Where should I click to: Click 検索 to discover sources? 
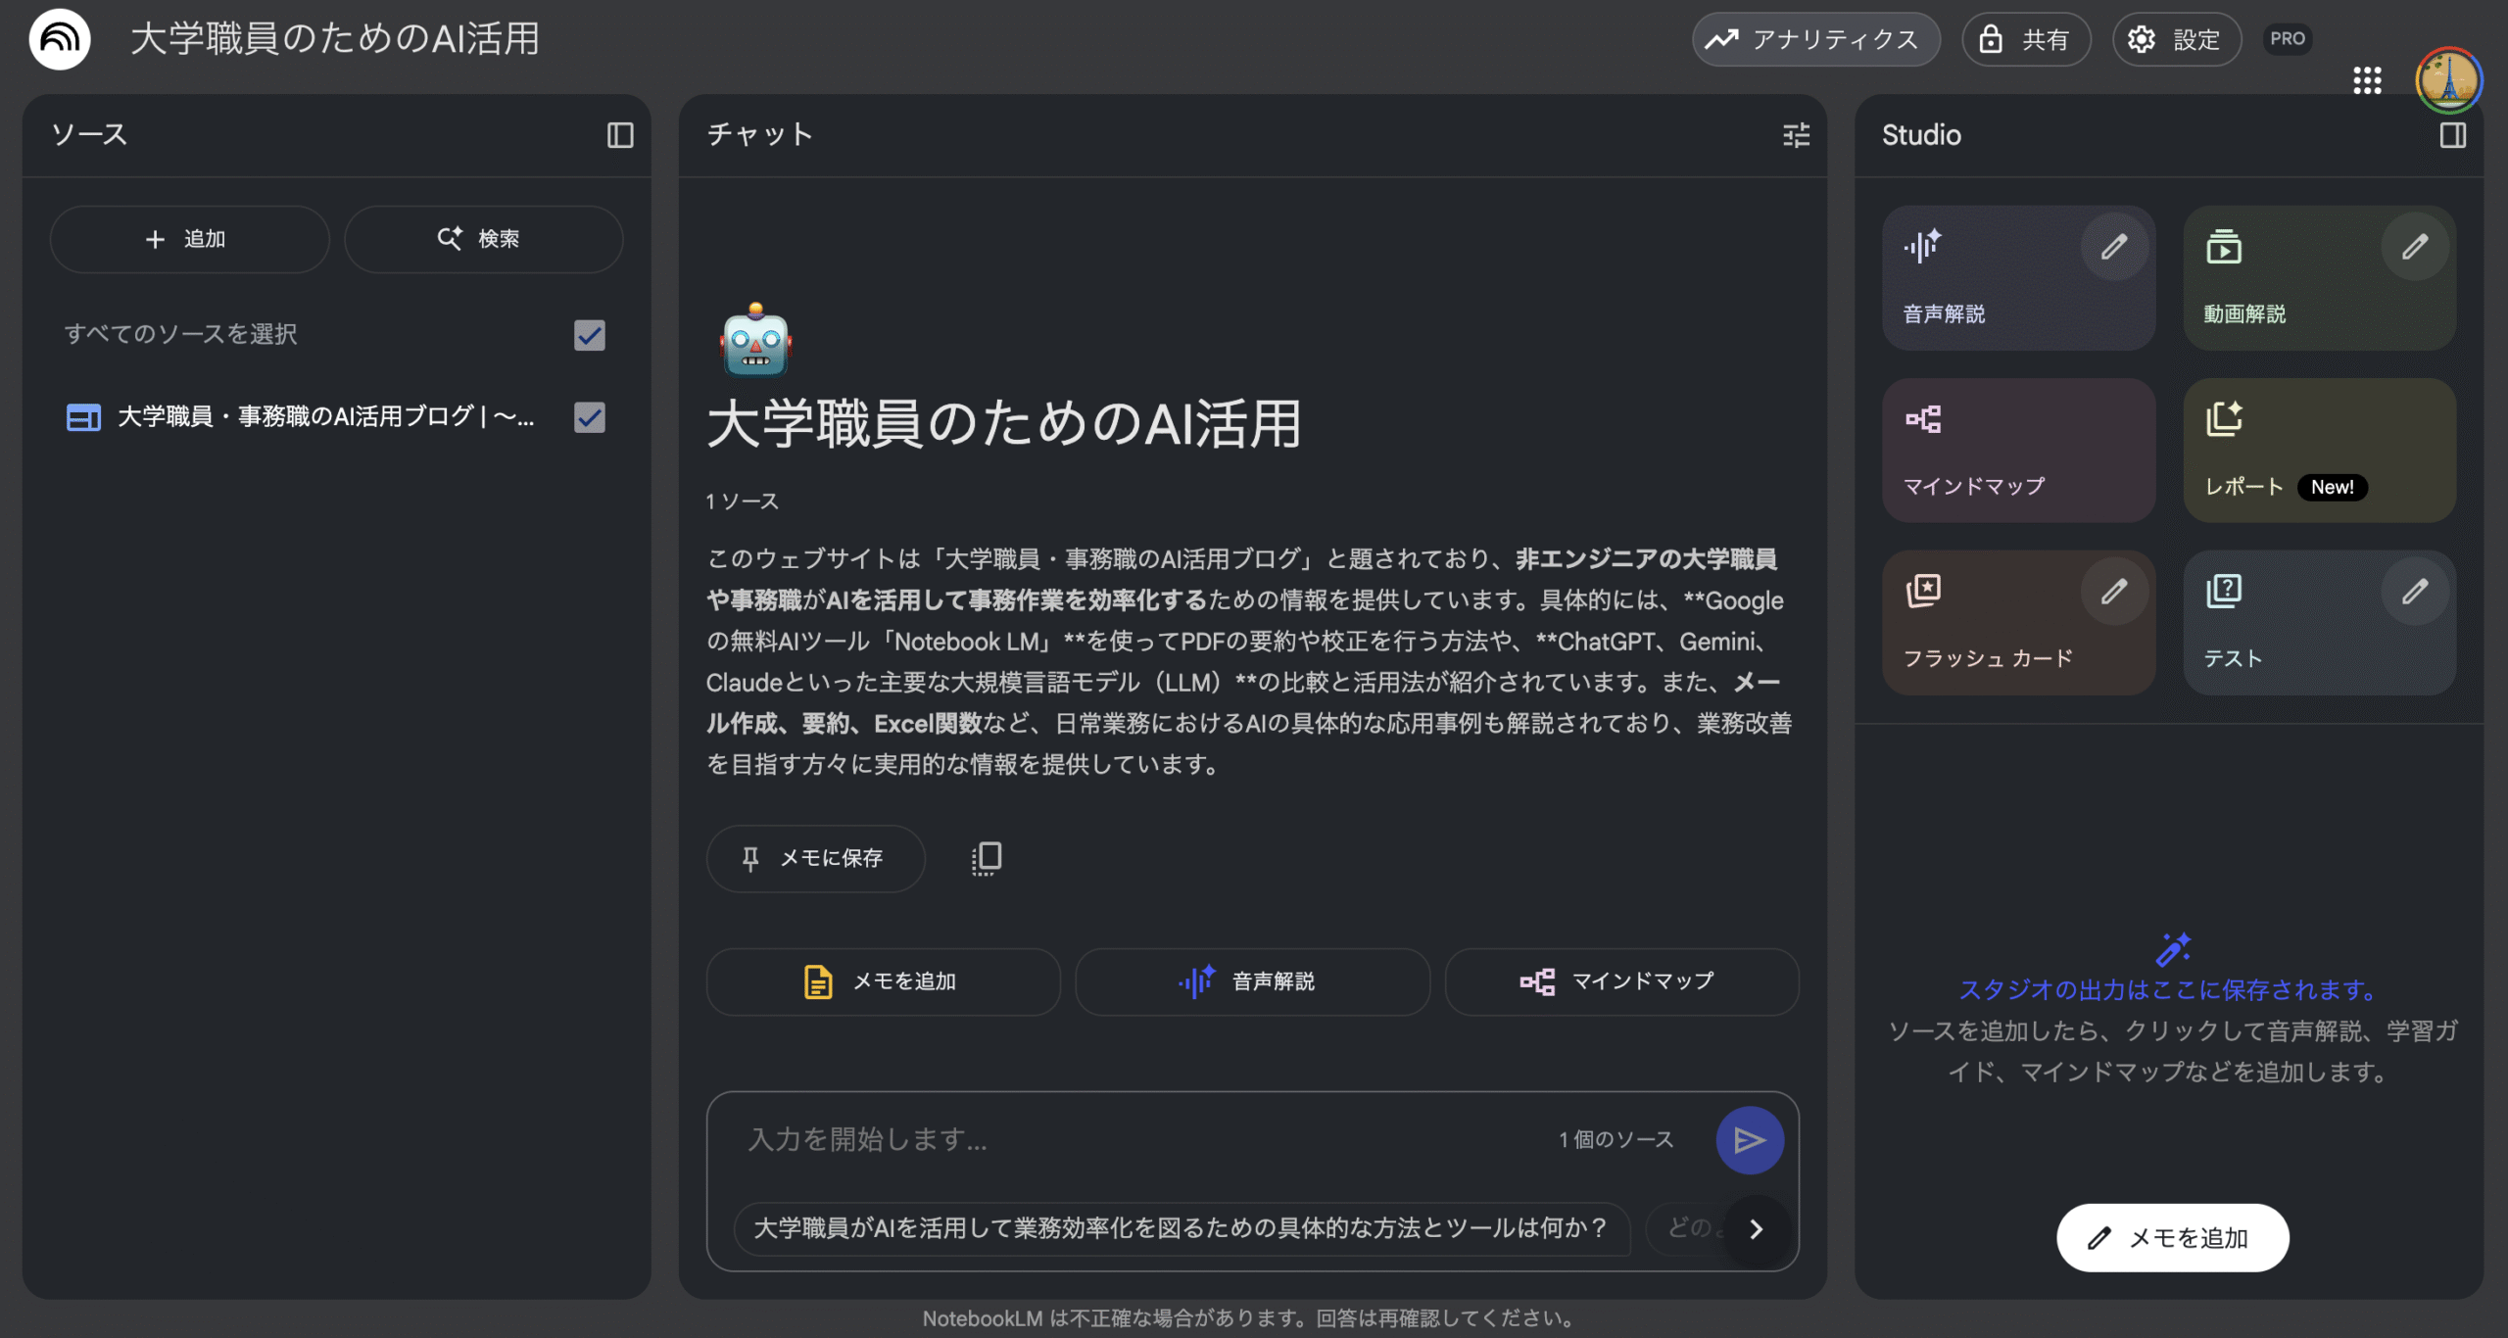(483, 239)
